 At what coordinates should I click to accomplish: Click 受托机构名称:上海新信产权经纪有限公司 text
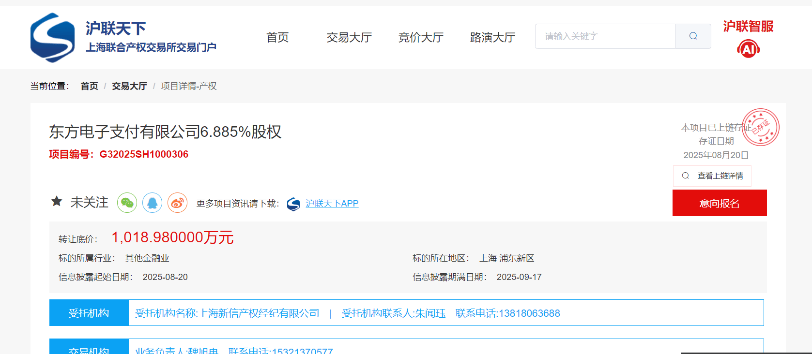[x=227, y=313]
